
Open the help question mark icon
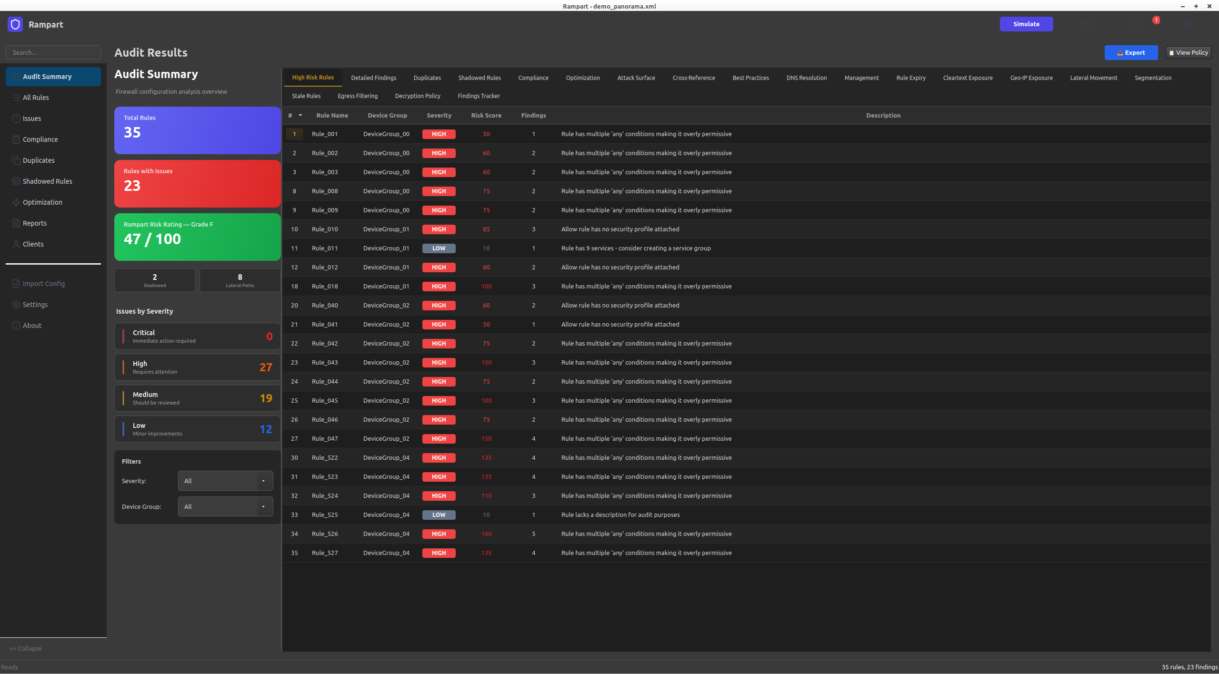(x=1086, y=24)
